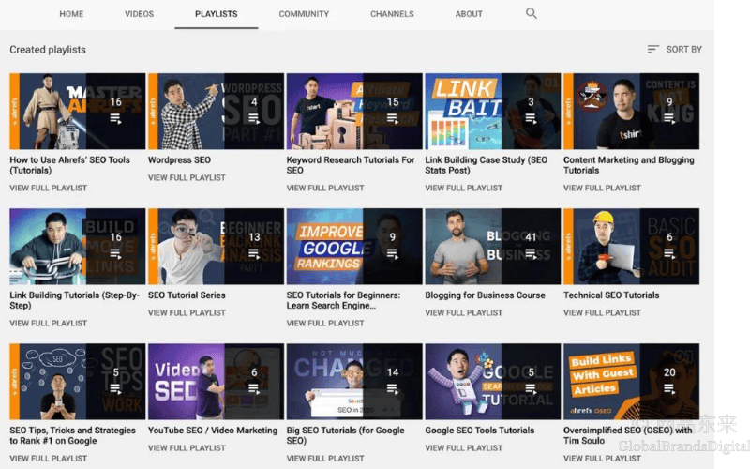Click the SEO Tutorial Series title
The image size is (750, 469).
[x=187, y=295]
